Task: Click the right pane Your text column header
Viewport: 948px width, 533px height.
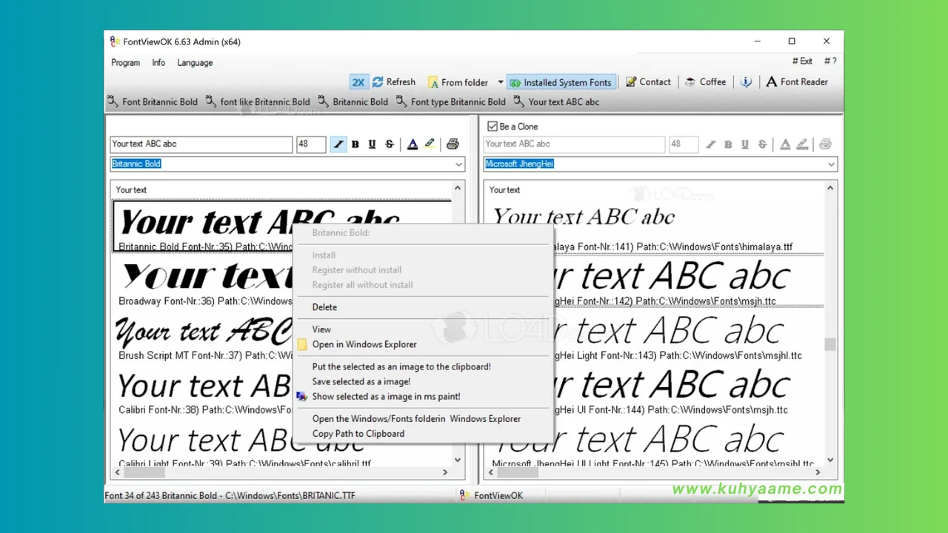Action: [504, 190]
